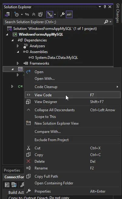Click the search magnifier icon
The image size is (122, 199).
pos(106,22)
